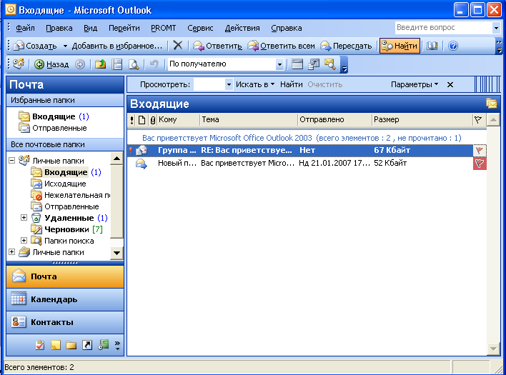Screen dimensions: 506x375
Task: Click the AutoPreview icon
Action: (297, 64)
